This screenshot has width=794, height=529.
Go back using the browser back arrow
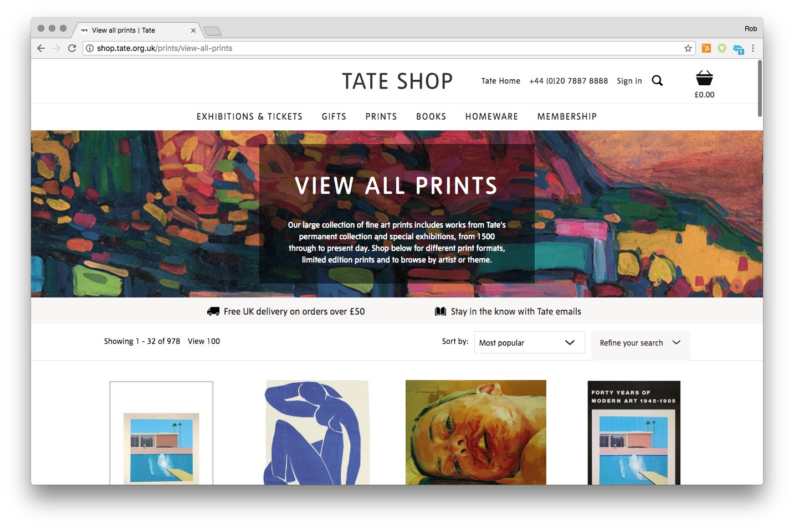(41, 48)
